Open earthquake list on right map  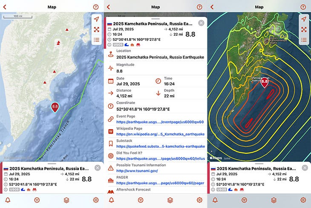click(304, 40)
